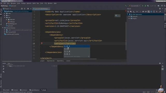Open the Tomcat 9.0.36 run configuration dropdown
The width and height of the screenshot is (166, 93).
pyautogui.click(x=134, y=6)
